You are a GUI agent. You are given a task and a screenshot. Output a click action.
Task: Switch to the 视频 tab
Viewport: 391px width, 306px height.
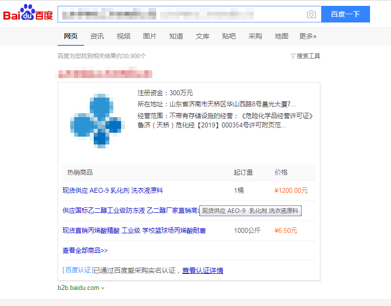click(x=123, y=36)
